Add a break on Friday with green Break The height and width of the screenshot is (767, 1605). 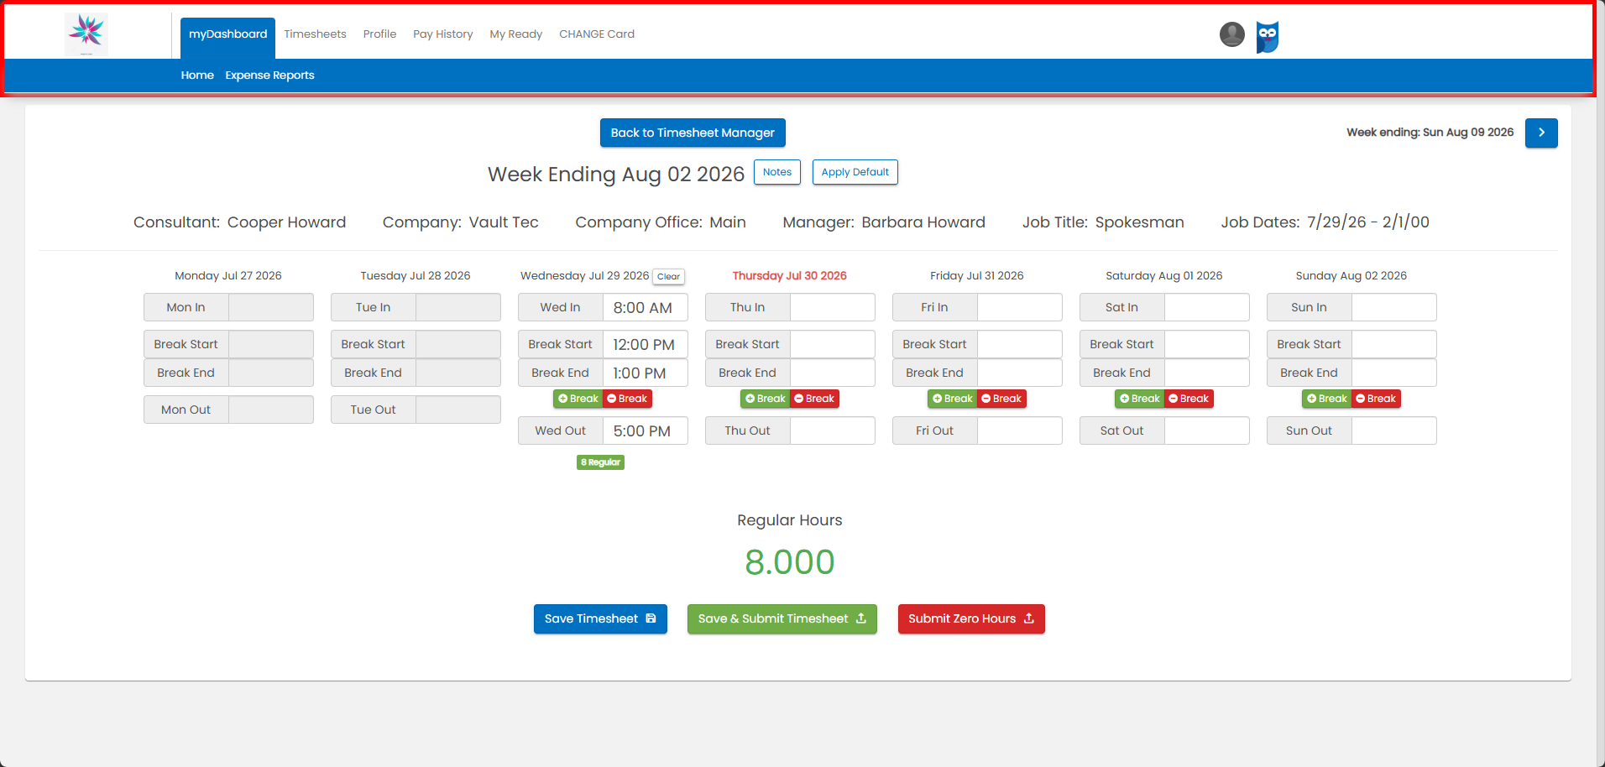point(953,399)
